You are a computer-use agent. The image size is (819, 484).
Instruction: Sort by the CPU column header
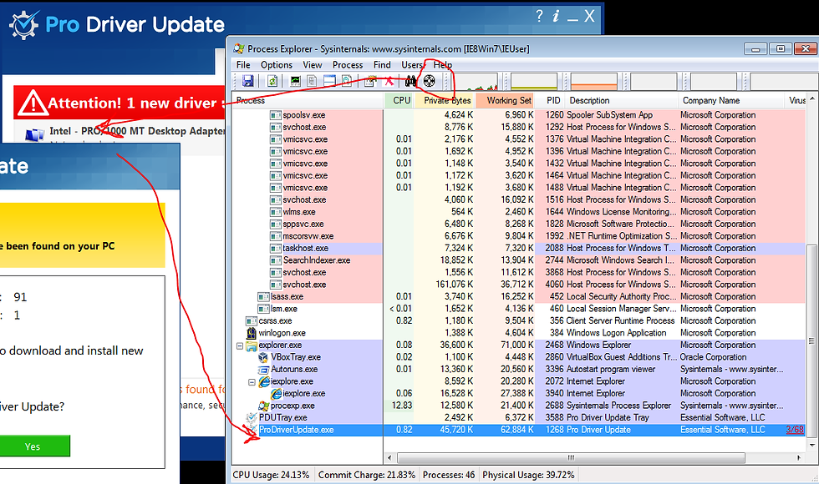(x=401, y=101)
